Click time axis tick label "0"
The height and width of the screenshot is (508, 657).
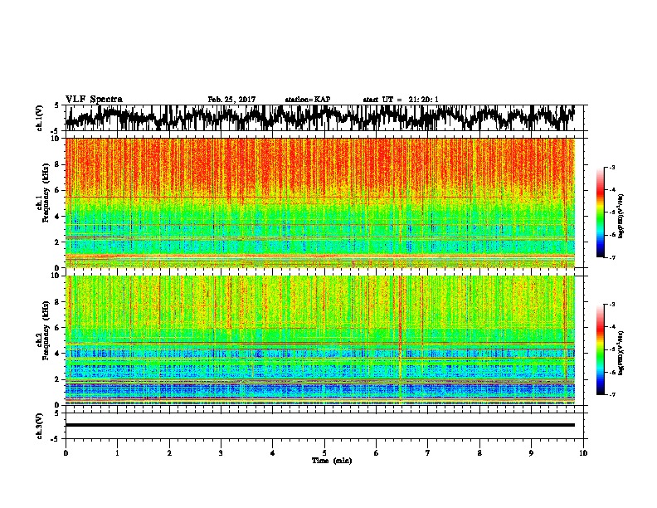point(66,453)
